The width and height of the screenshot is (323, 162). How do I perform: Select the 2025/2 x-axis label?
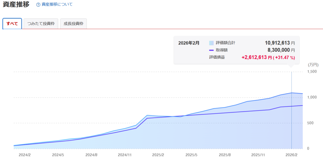[x=158, y=155]
